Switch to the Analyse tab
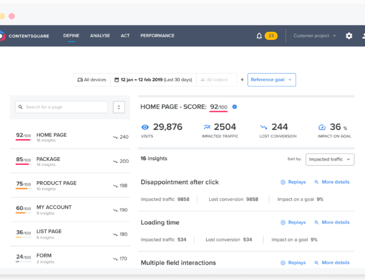The image size is (365, 280). [100, 36]
